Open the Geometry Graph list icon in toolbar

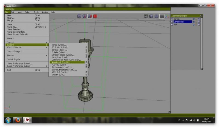(x=146, y=16)
